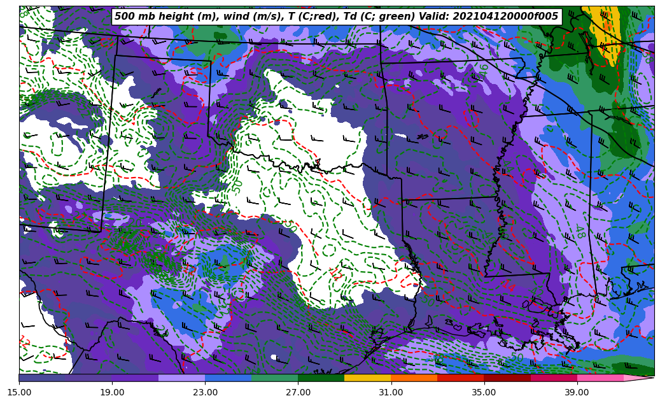The width and height of the screenshot is (660, 403).
Task: Select the dark red colorbar segment
Action: pos(507,378)
